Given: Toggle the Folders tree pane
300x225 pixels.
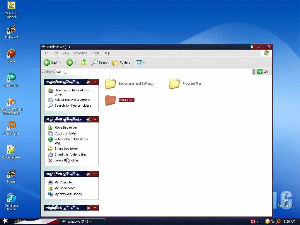Looking at the screenshot, I should pos(121,62).
